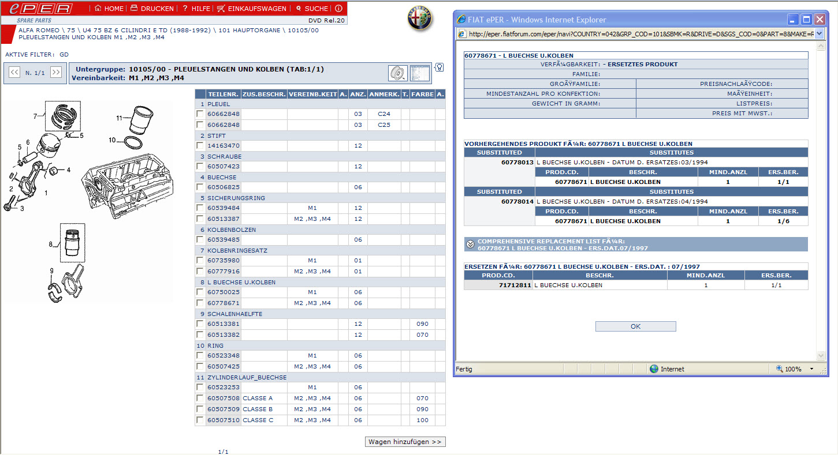
Task: Click the popup URL address field
Action: pyautogui.click(x=641, y=34)
